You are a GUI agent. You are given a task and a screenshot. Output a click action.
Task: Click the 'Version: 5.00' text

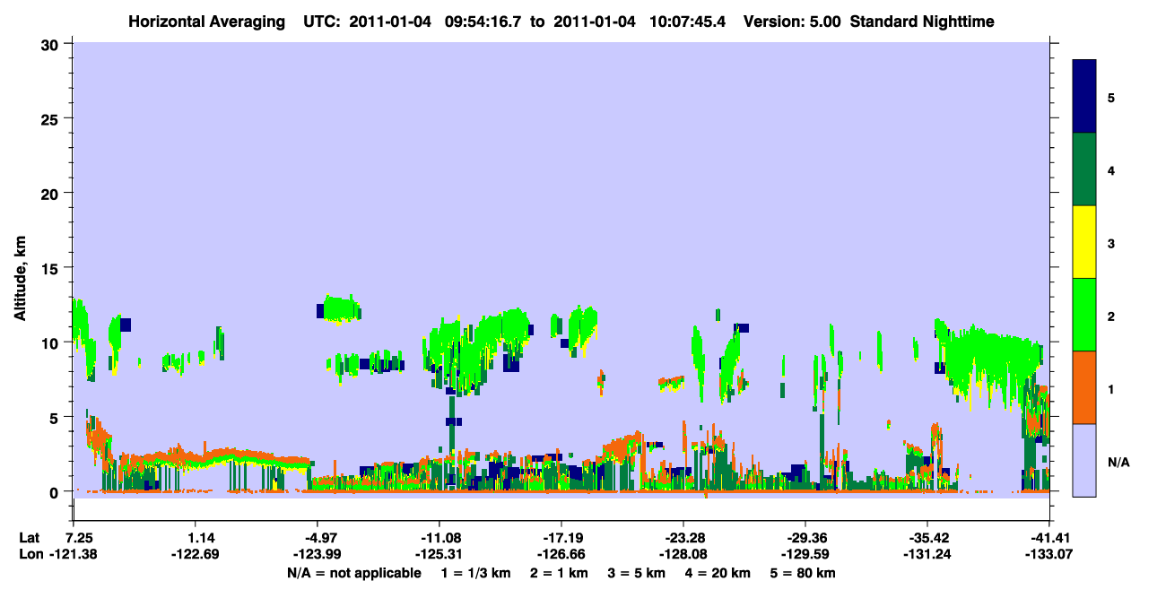(x=790, y=21)
